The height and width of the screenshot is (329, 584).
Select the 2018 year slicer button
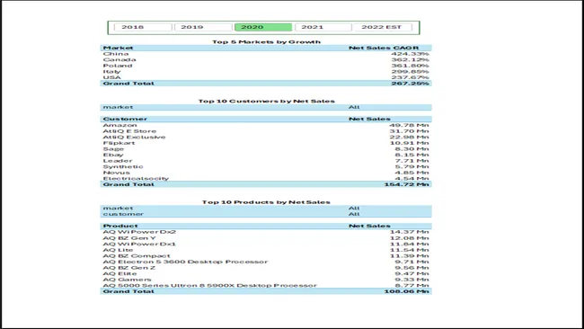tap(143, 27)
